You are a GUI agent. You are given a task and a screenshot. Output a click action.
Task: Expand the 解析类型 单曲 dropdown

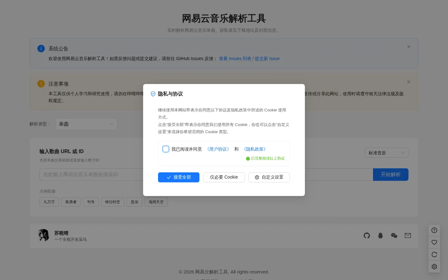tap(86, 124)
